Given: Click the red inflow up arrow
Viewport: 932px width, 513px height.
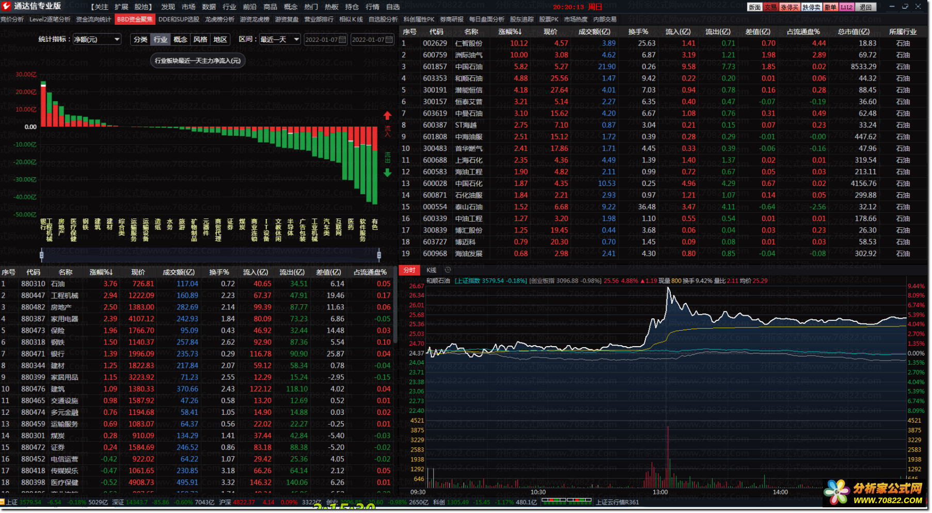Looking at the screenshot, I should pos(387,115).
